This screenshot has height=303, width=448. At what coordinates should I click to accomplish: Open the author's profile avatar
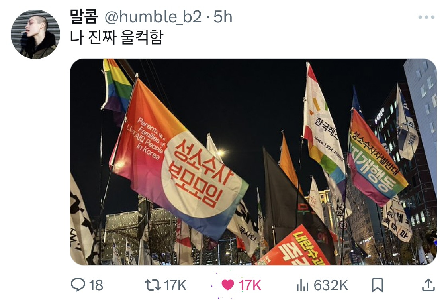[x=35, y=34]
